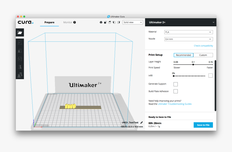Open the Check compatibility link
Screen dimensions: 232x152
point(203,46)
